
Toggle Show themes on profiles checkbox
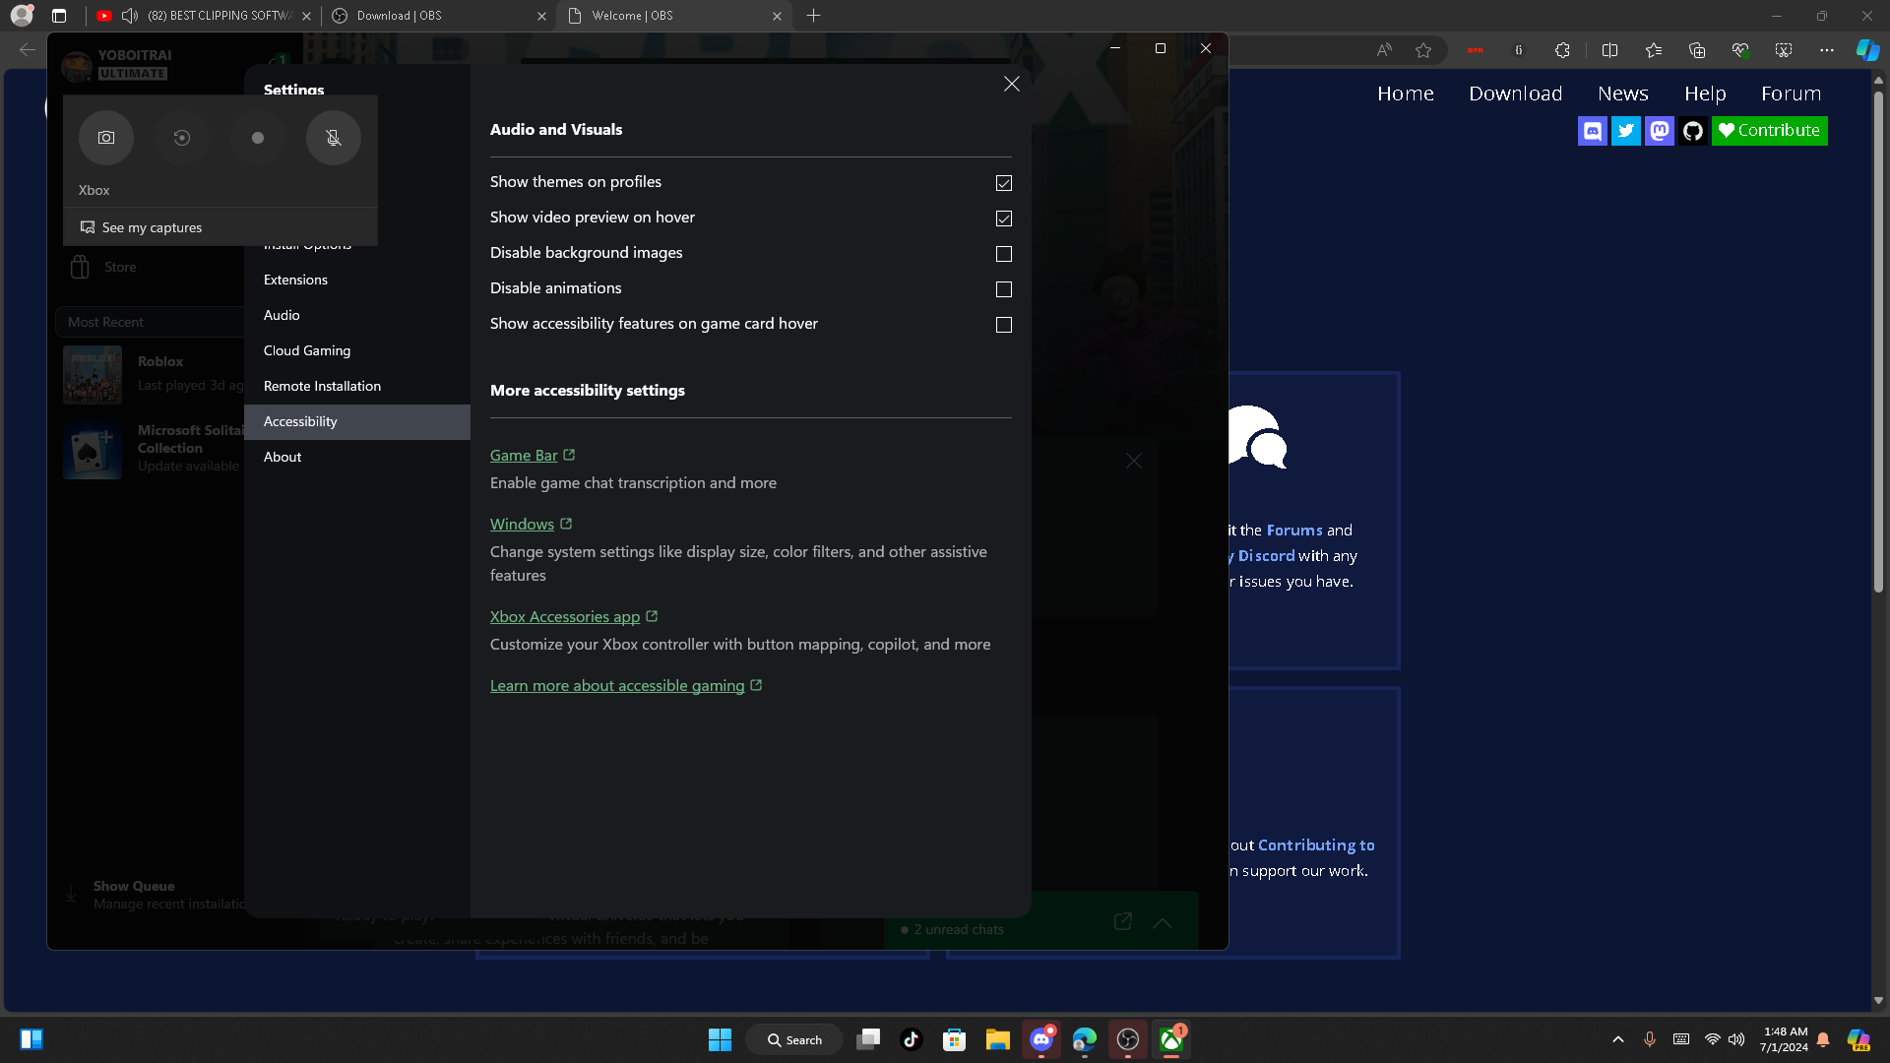(1004, 183)
